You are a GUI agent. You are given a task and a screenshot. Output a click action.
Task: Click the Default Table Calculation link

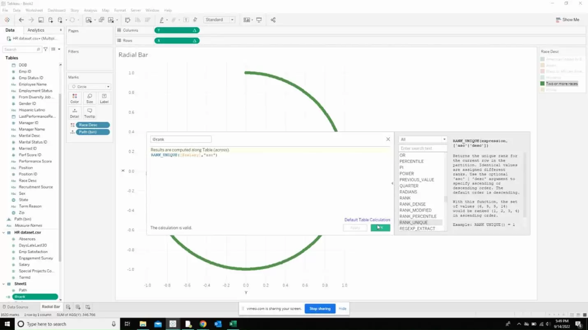[x=367, y=220]
